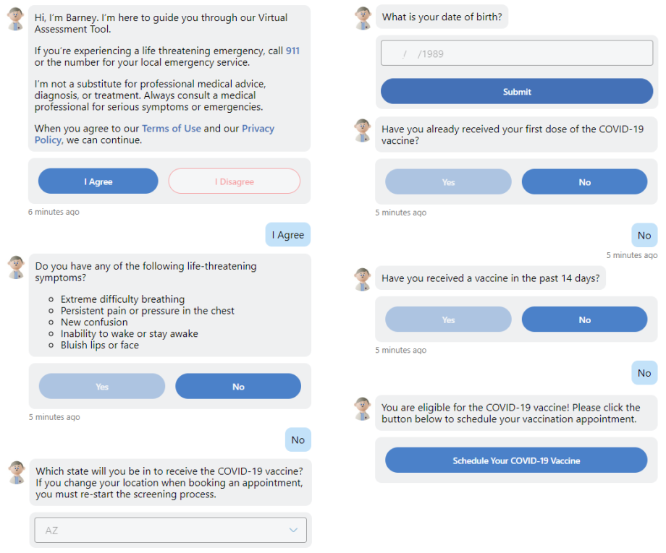This screenshot has height=553, width=666.
Task: Expand the AZ state dropdown chevron
Action: (x=293, y=531)
